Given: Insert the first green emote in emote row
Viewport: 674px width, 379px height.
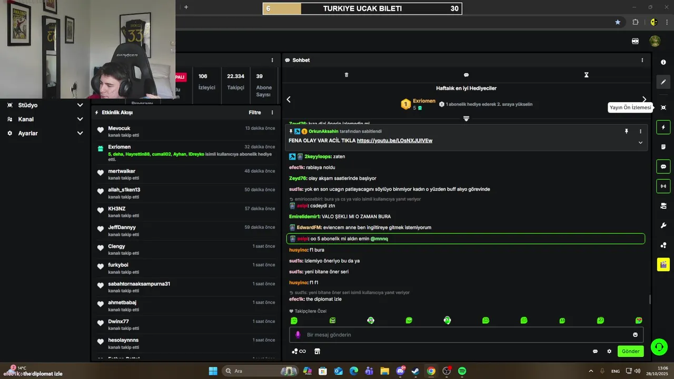Looking at the screenshot, I should coord(294,320).
